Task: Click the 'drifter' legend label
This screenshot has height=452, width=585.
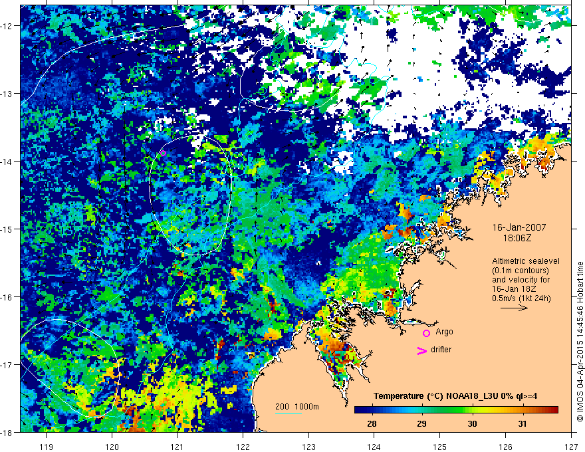Action: 441,350
